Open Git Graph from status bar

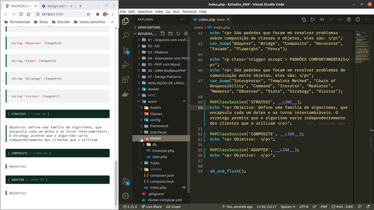pyautogui.click(x=173, y=206)
